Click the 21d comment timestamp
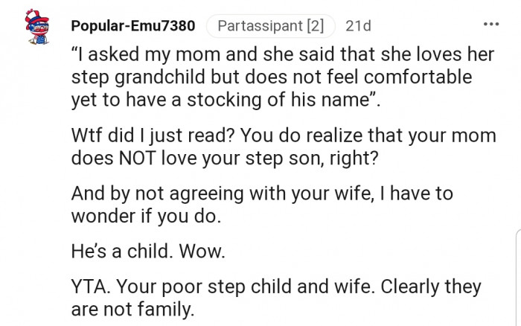 (358, 26)
